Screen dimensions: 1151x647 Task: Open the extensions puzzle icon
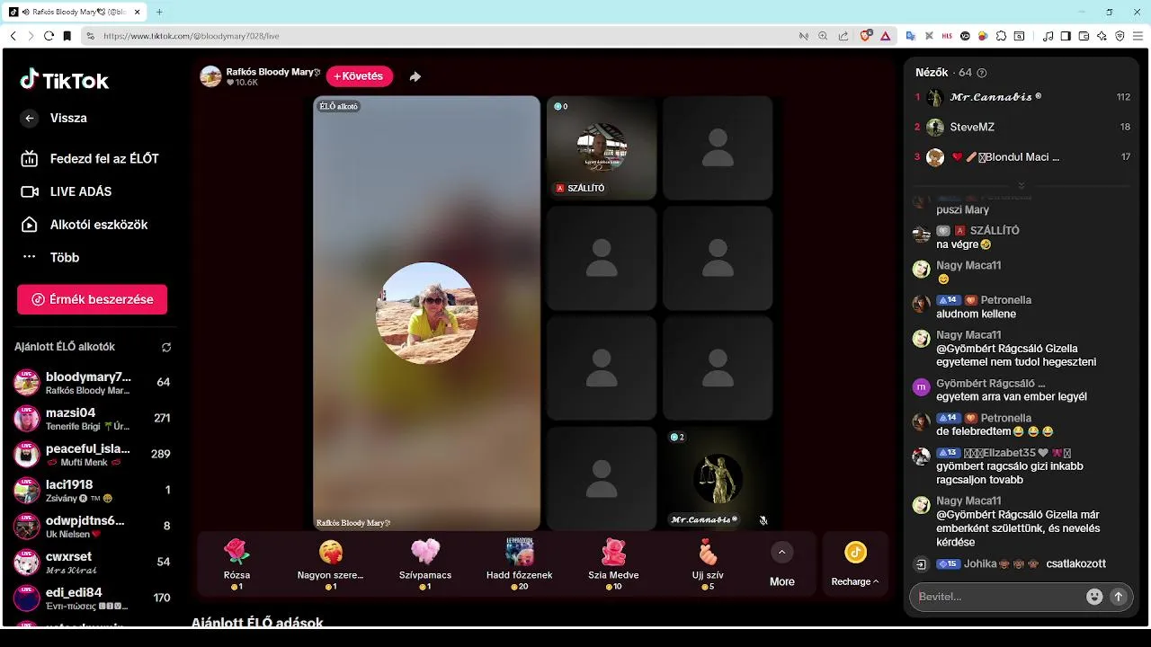tap(1001, 36)
